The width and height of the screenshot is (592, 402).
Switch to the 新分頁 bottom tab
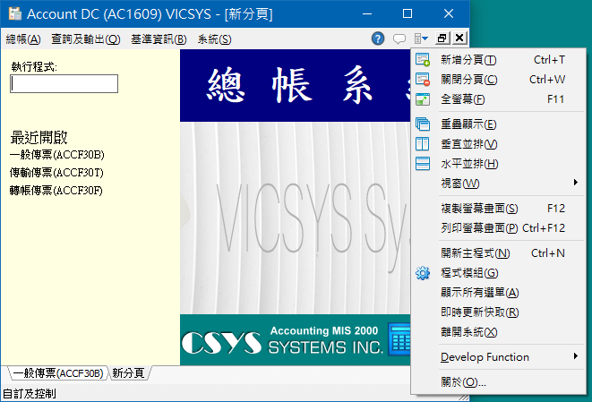[129, 373]
